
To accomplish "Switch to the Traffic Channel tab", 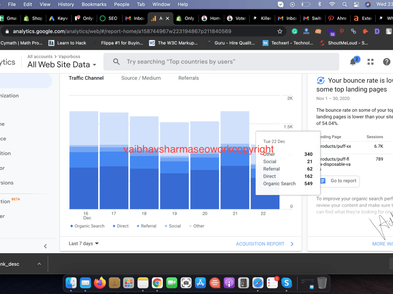I will 86,78.
